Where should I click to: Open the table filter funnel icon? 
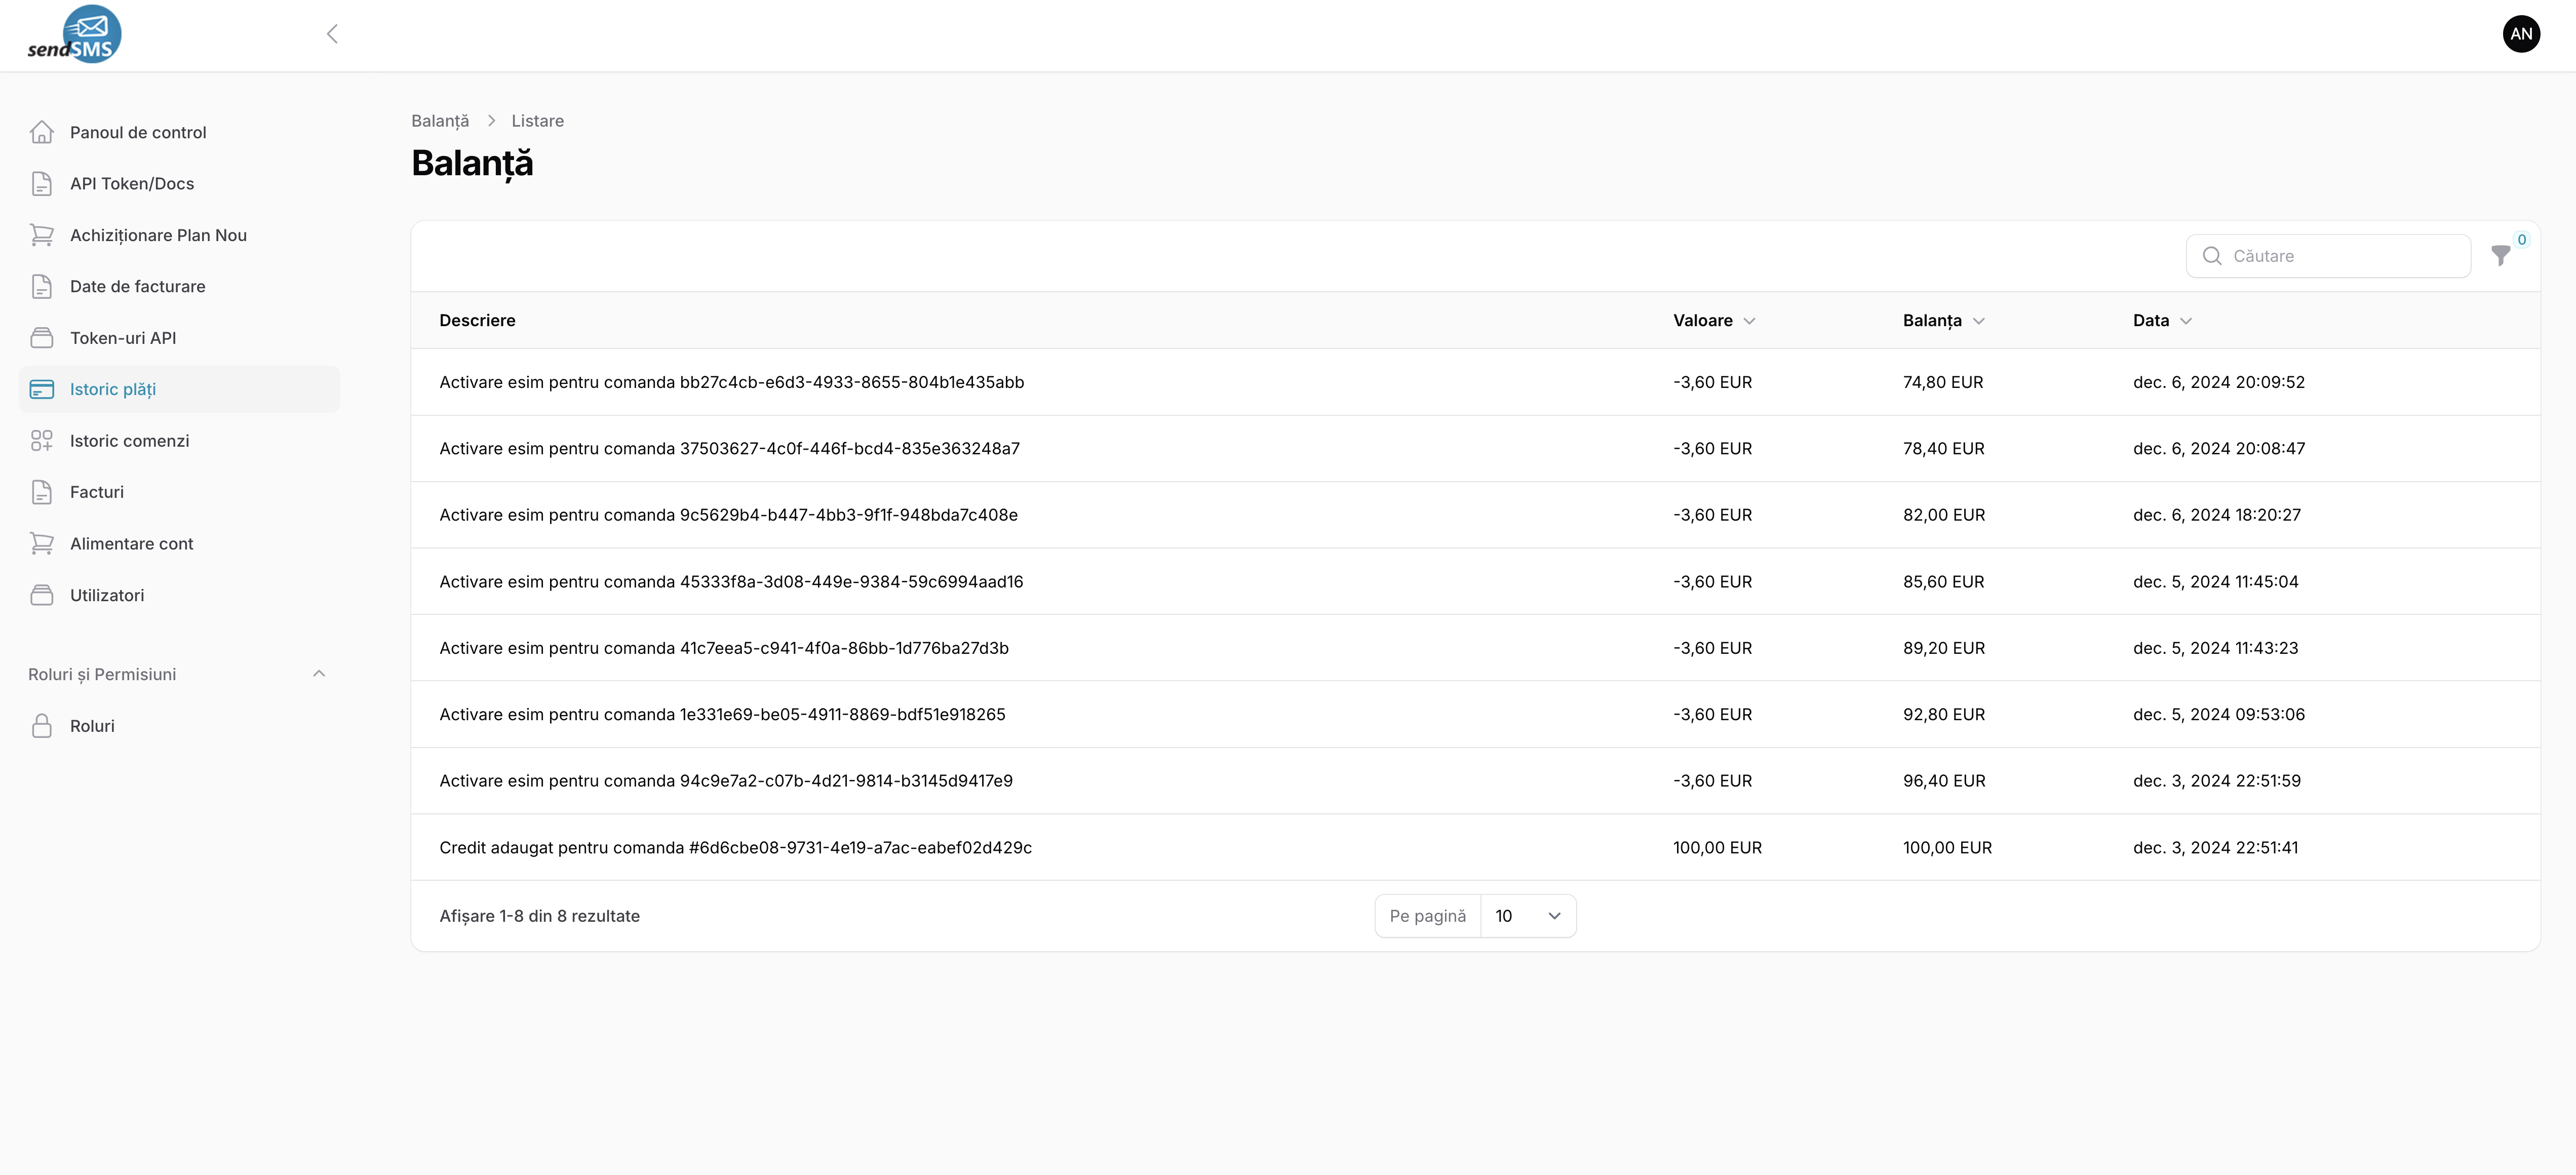[x=2500, y=256]
